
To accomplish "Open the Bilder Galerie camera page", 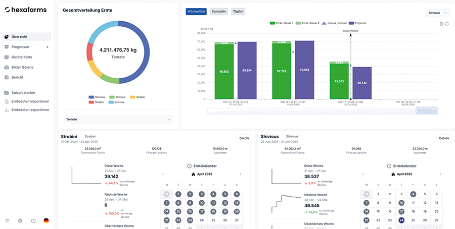I will point(22,67).
